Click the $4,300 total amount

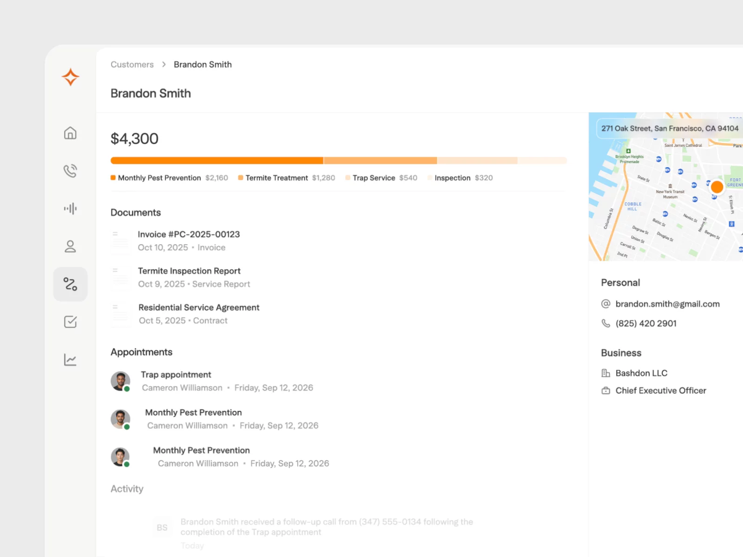(134, 139)
